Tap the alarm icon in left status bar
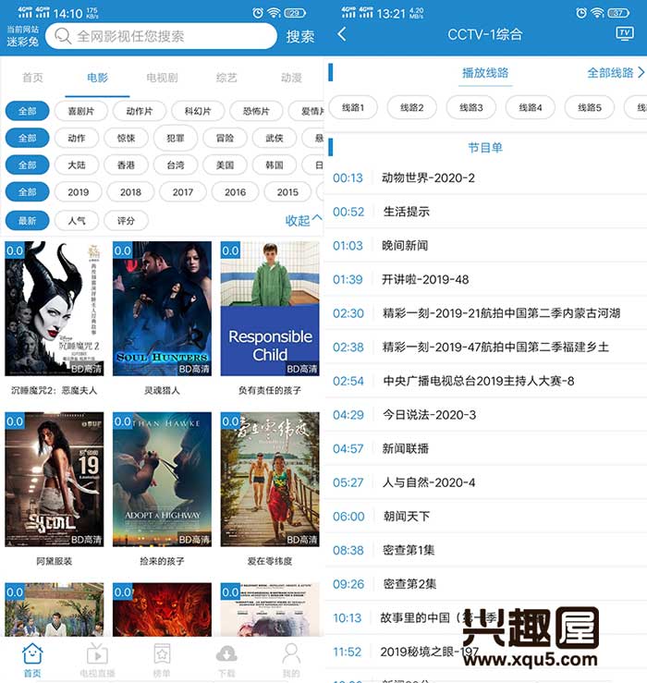Image resolution: width=647 pixels, height=683 pixels. click(x=258, y=13)
